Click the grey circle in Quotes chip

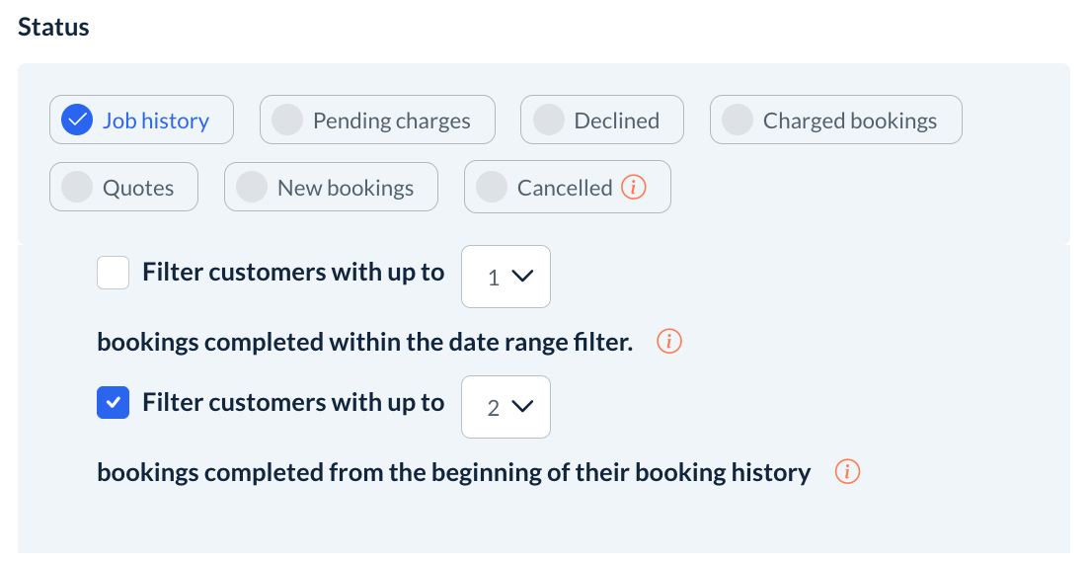77,188
